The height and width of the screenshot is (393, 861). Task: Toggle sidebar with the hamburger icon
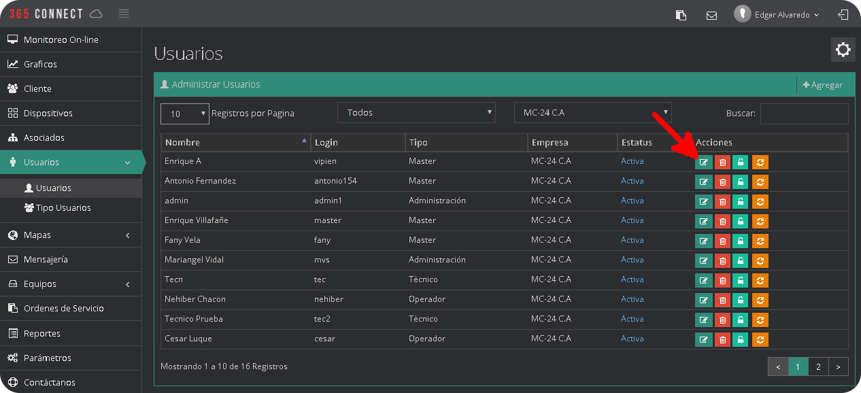click(123, 14)
